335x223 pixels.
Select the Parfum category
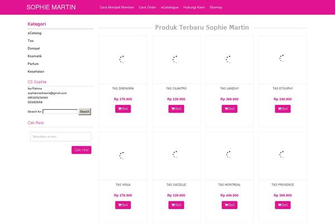(x=33, y=64)
